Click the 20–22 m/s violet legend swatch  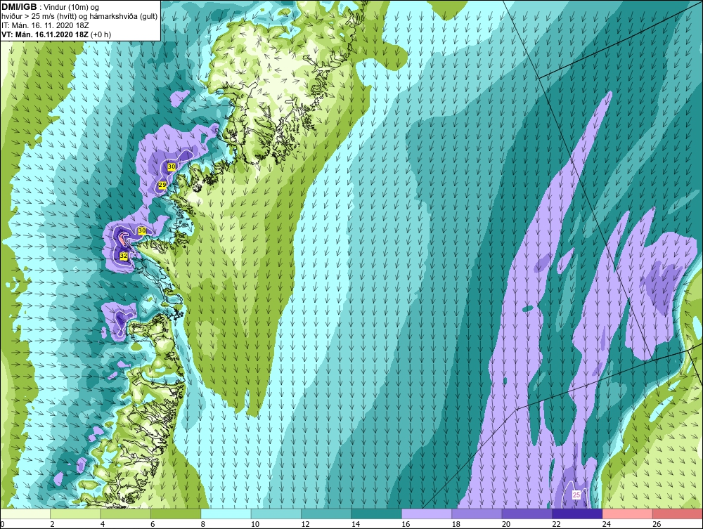pos(527,514)
